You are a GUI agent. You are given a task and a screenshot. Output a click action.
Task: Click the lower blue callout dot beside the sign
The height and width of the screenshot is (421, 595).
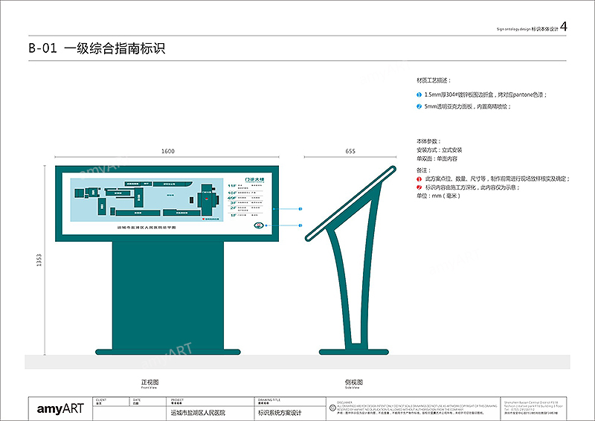coord(300,225)
